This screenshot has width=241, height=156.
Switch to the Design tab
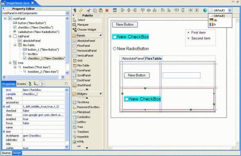(17, 153)
